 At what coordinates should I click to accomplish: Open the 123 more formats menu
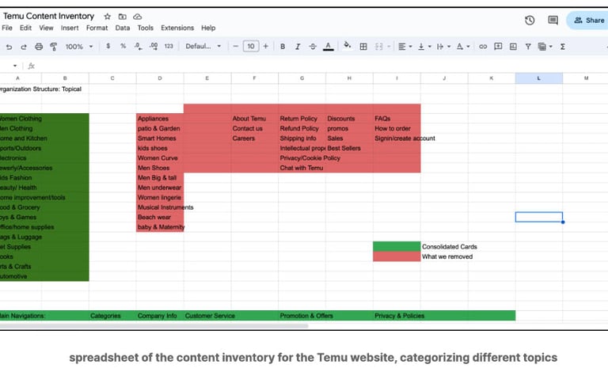[x=169, y=46]
